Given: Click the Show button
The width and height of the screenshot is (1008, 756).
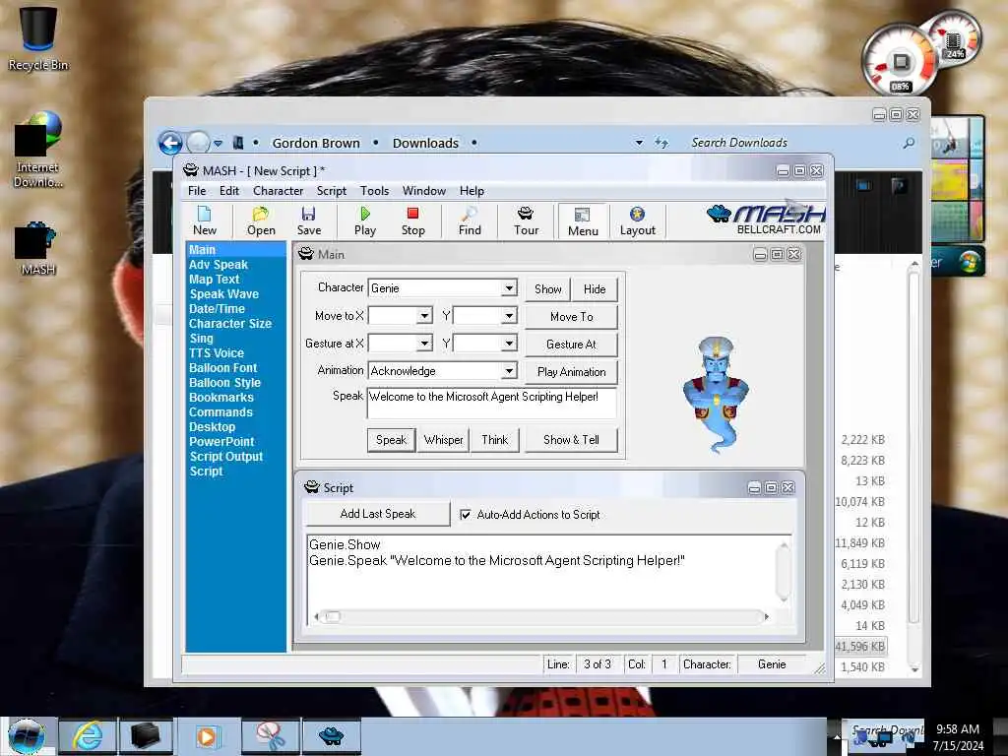Looking at the screenshot, I should [547, 289].
